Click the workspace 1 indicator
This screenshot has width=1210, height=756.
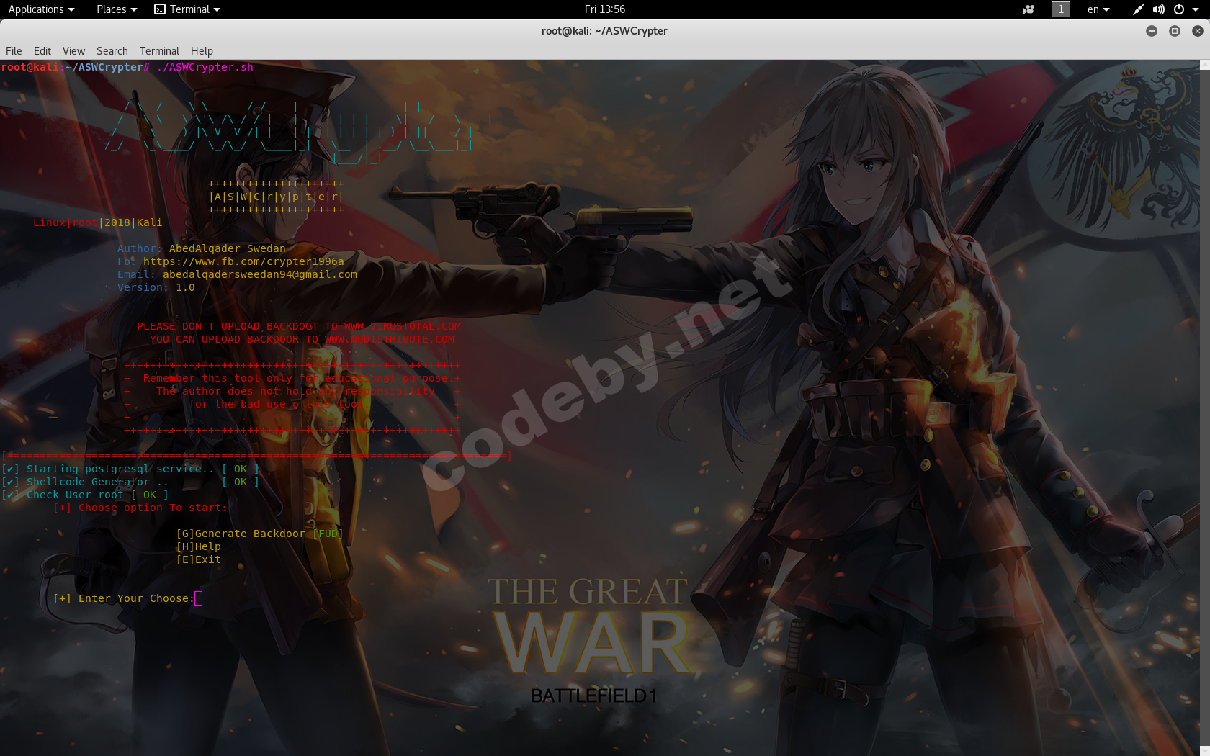pyautogui.click(x=1061, y=9)
